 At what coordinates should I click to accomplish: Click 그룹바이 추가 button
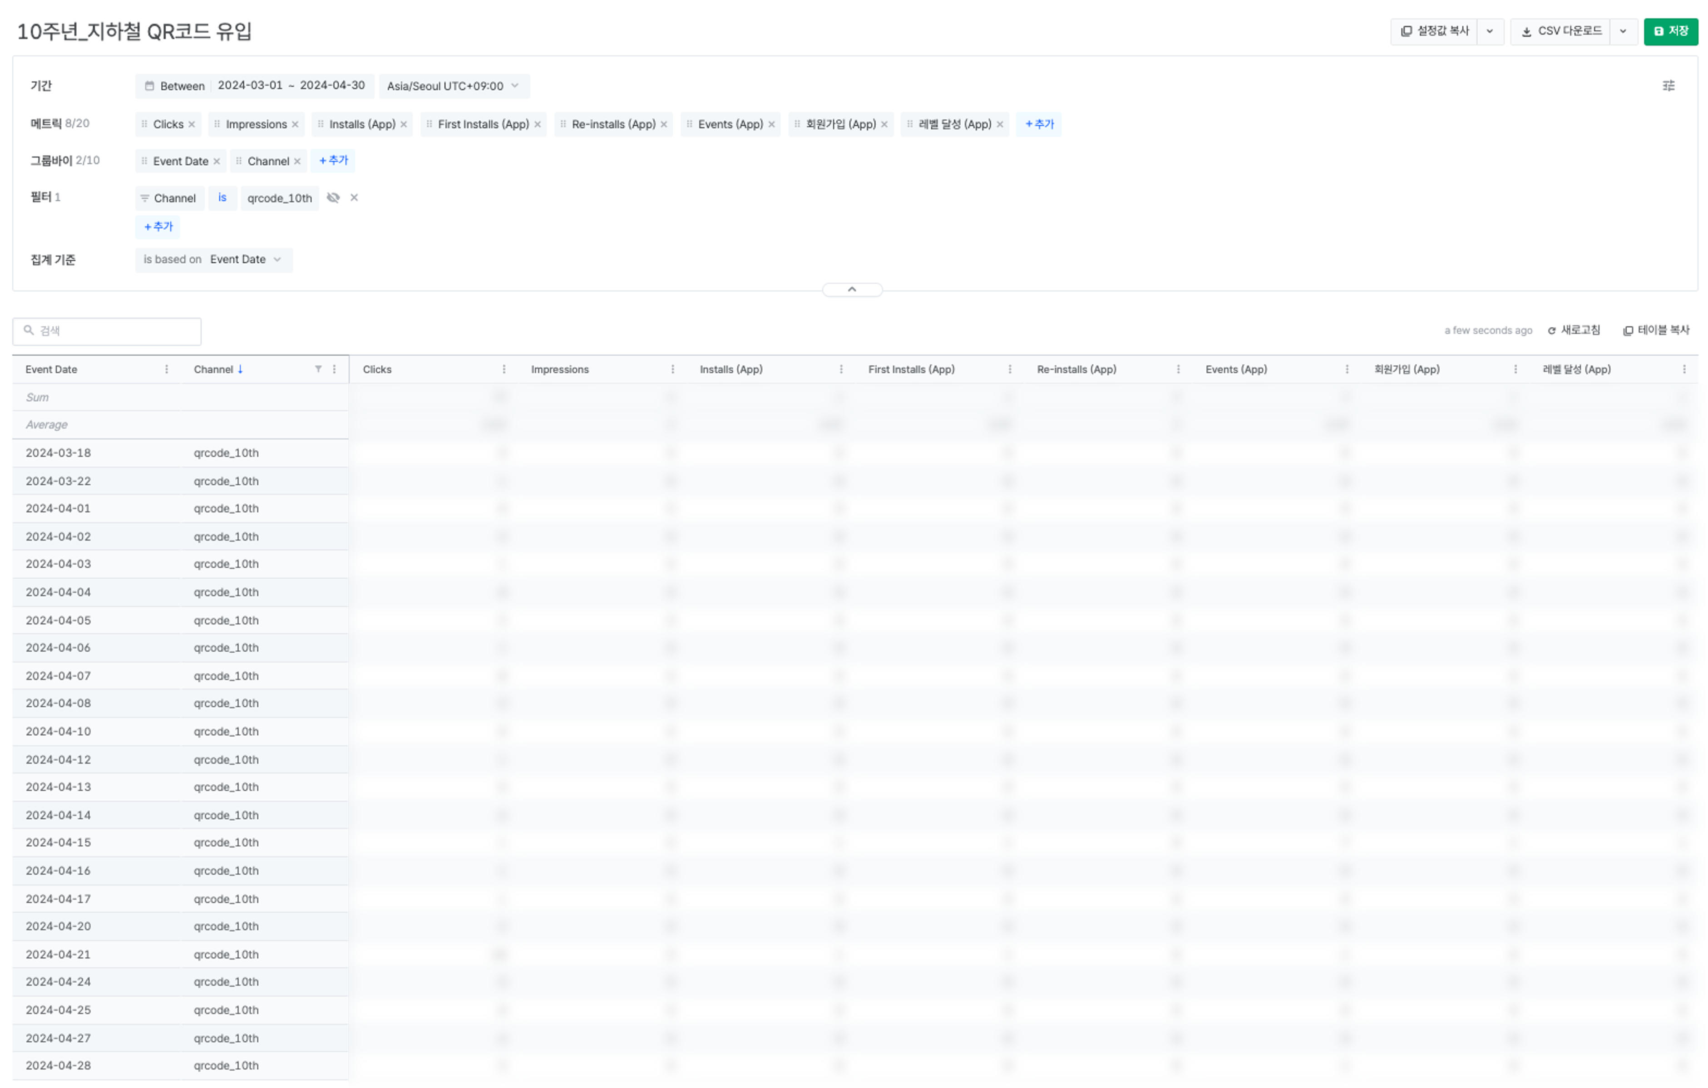click(330, 161)
